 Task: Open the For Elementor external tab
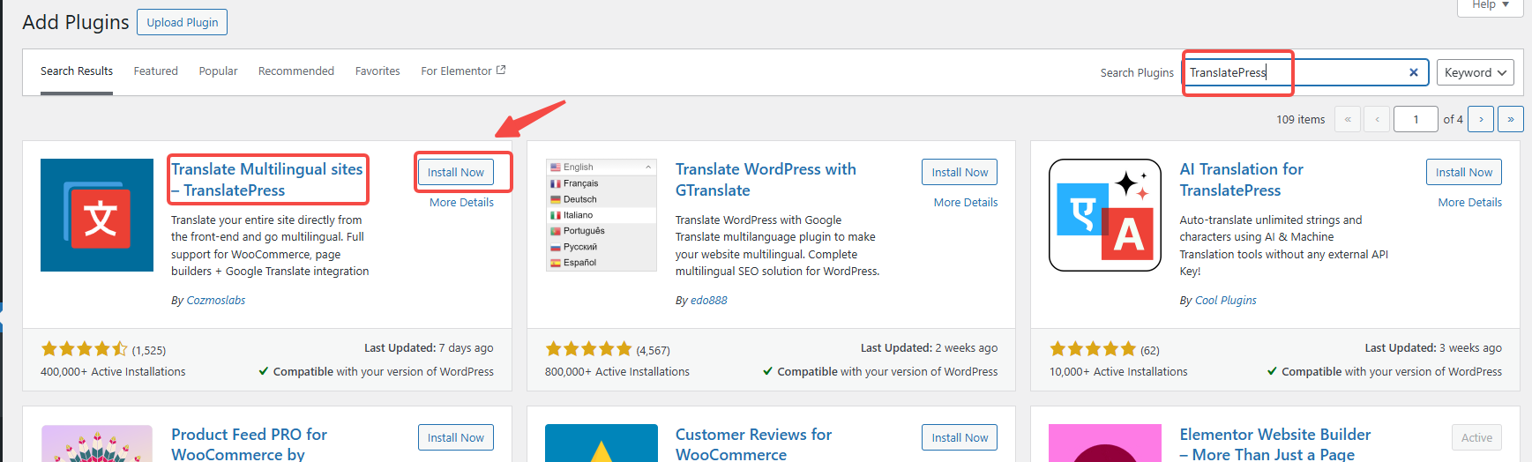(462, 71)
